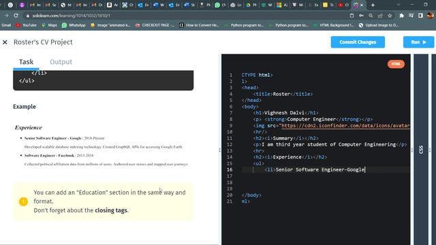Image resolution: width=436 pixels, height=245 pixels.
Task: Open the browser side panel icon
Action: pos(420,16)
